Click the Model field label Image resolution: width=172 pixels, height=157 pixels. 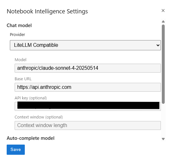(x=21, y=60)
